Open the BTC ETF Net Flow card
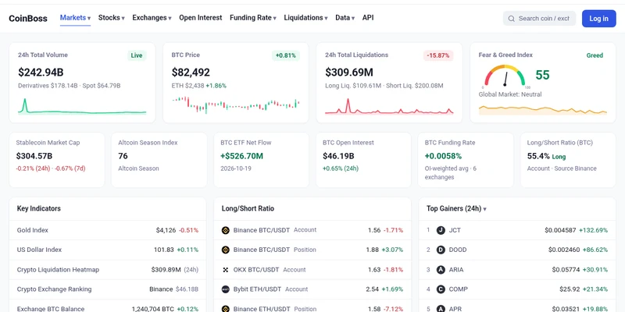Viewport: 625px width, 312px height. [x=262, y=160]
